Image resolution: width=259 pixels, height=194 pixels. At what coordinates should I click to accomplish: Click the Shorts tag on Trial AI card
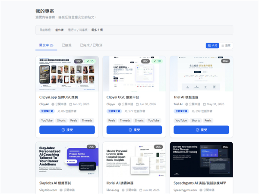point(196,120)
